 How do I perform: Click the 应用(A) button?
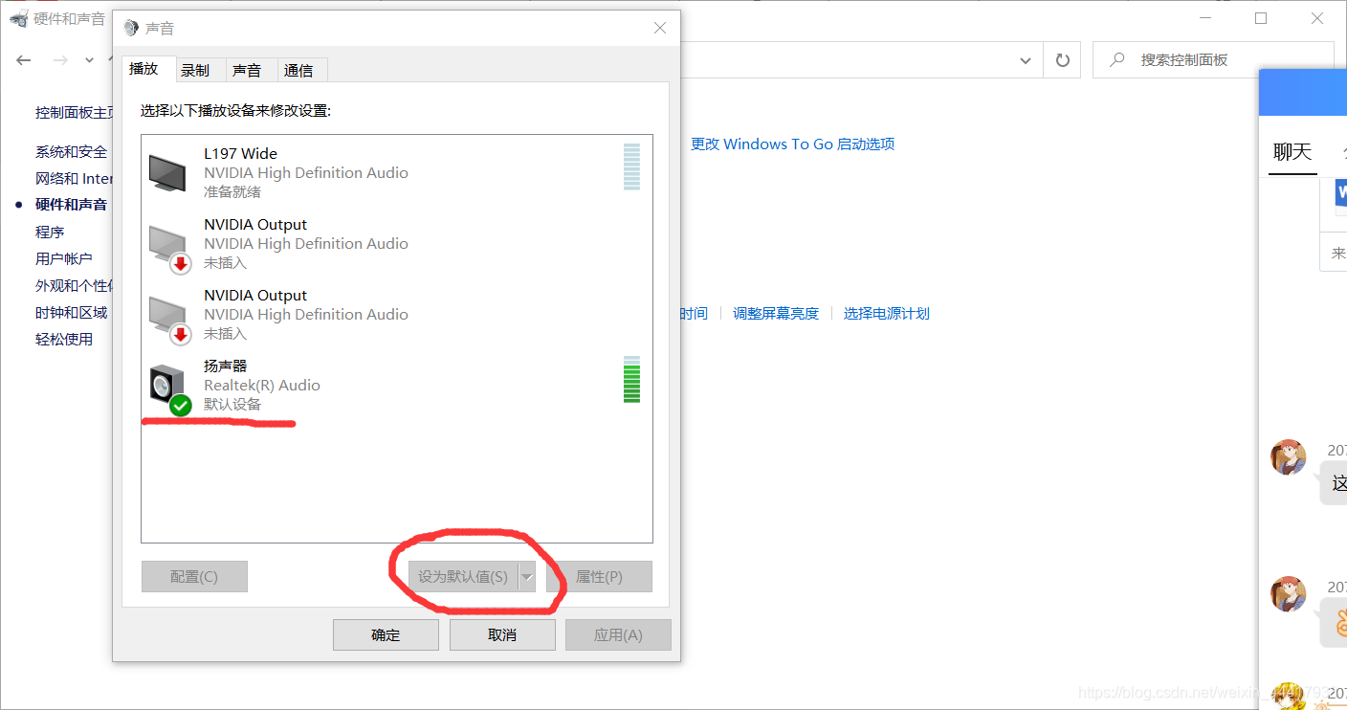point(618,635)
